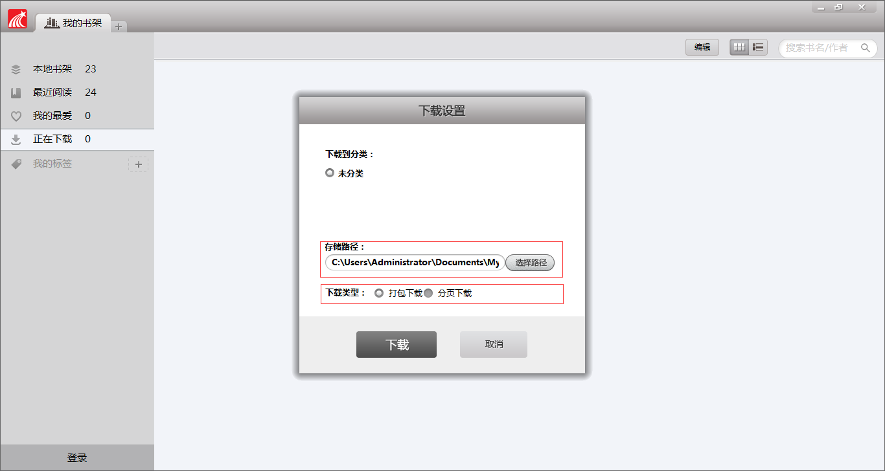The width and height of the screenshot is (885, 471).
Task: Add a new tag with plus button
Action: tap(138, 164)
